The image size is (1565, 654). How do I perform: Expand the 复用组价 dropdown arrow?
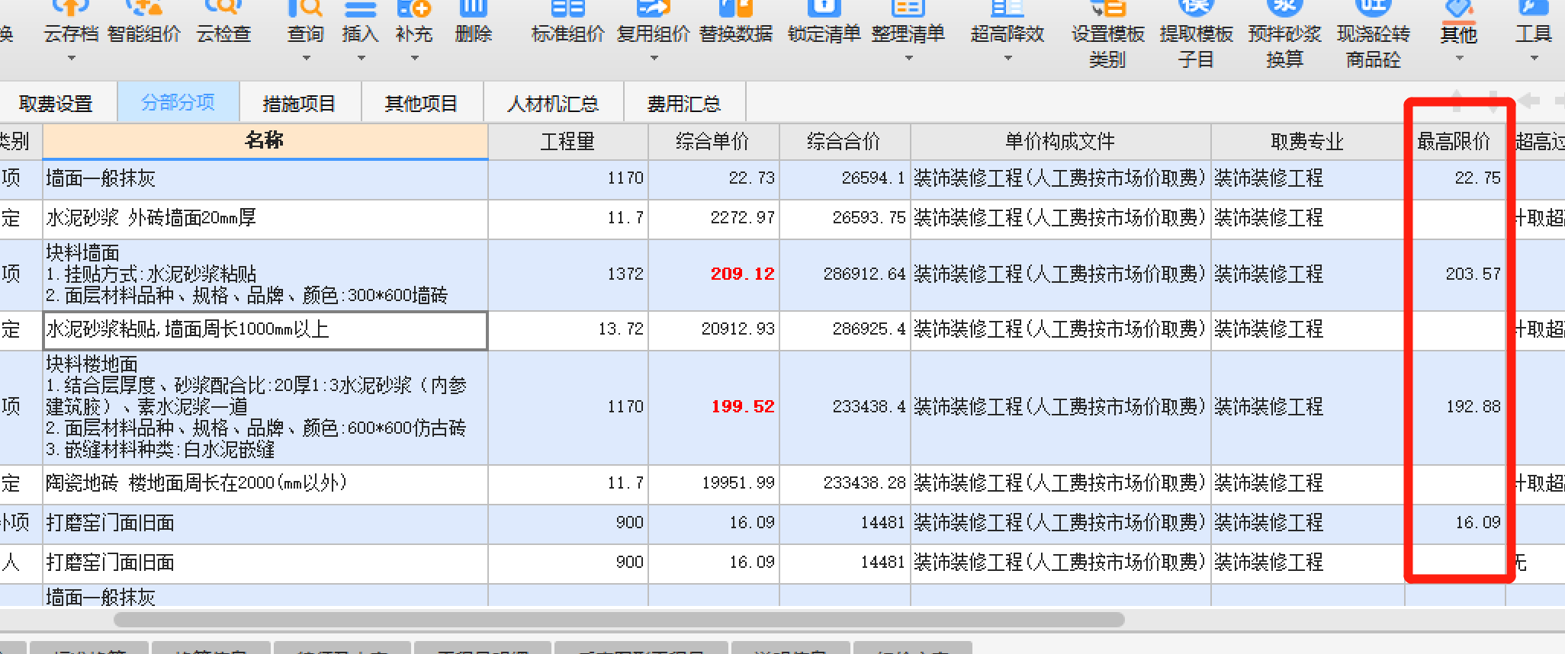click(x=654, y=58)
